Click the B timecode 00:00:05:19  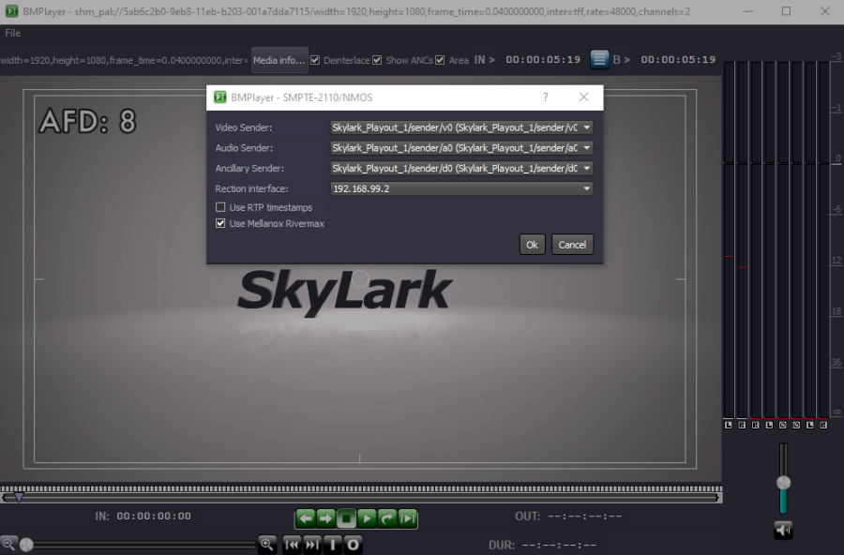click(678, 60)
